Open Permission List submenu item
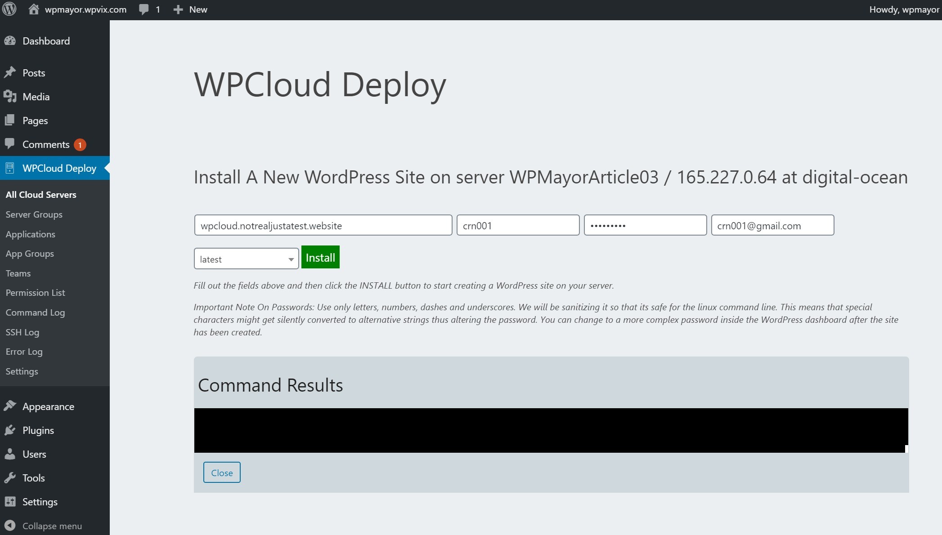The image size is (942, 535). coord(35,293)
